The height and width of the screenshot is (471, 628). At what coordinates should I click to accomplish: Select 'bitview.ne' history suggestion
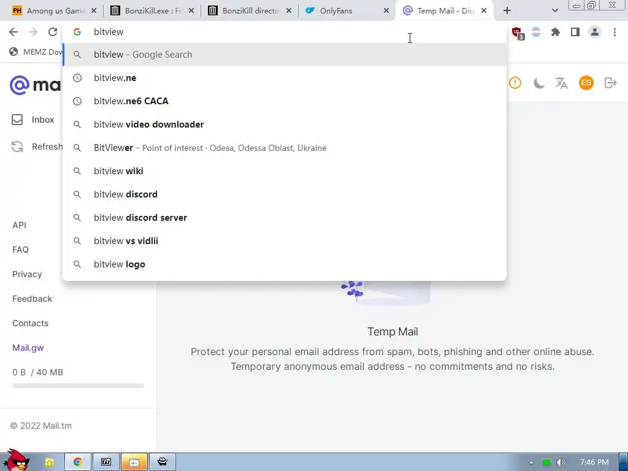click(x=285, y=78)
